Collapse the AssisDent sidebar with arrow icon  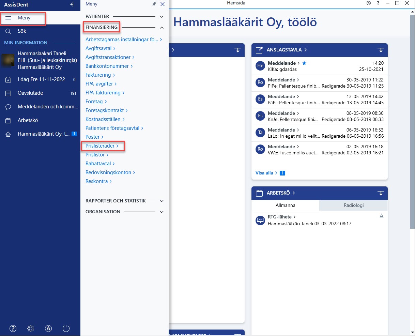72,5
